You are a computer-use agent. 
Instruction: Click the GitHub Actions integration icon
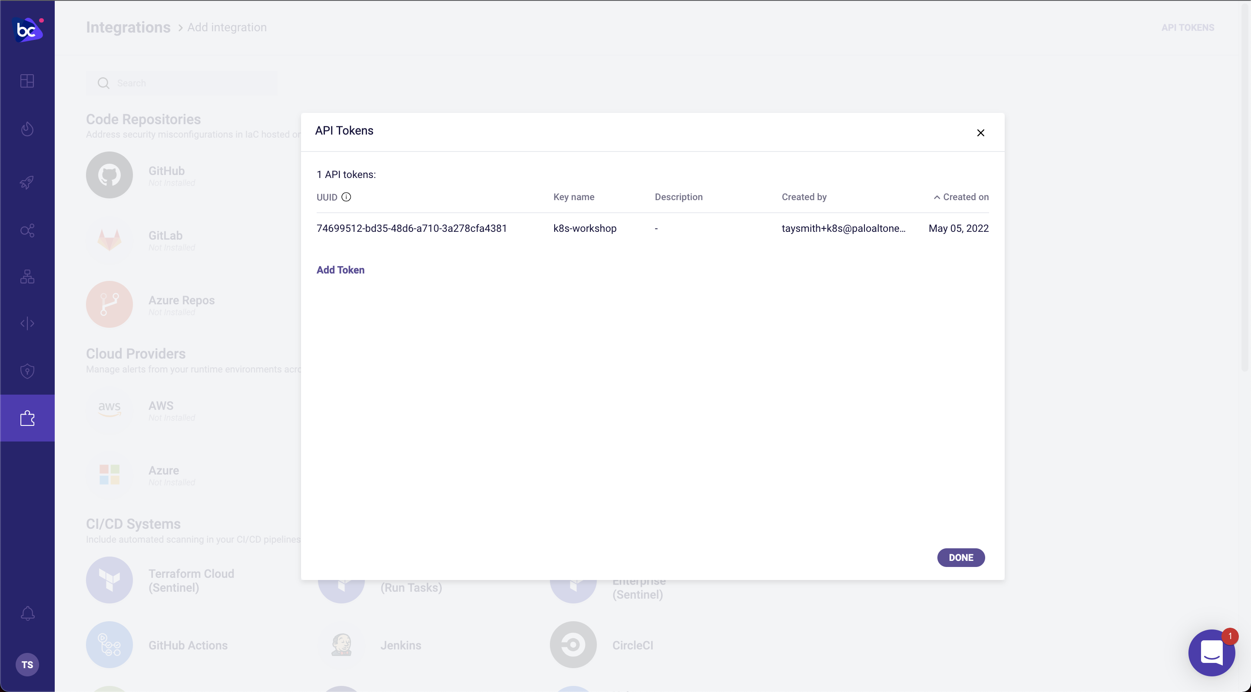tap(109, 645)
